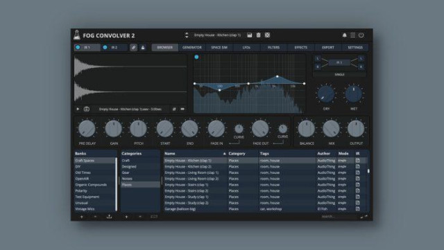Select the Designed category
The image size is (444, 250).
click(140, 167)
